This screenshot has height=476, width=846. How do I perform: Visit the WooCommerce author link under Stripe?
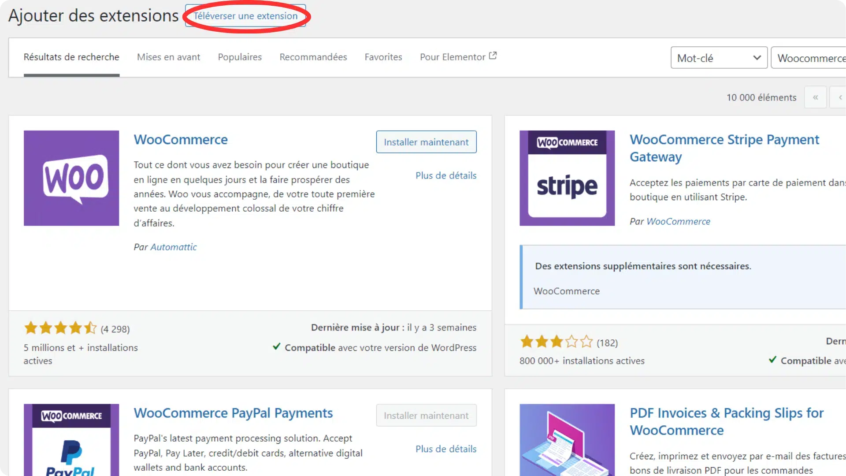click(x=678, y=221)
